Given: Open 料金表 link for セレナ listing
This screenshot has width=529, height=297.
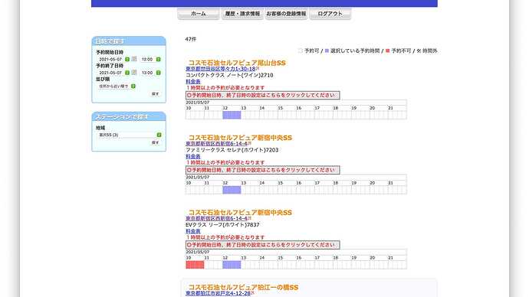Looking at the screenshot, I should point(193,156).
